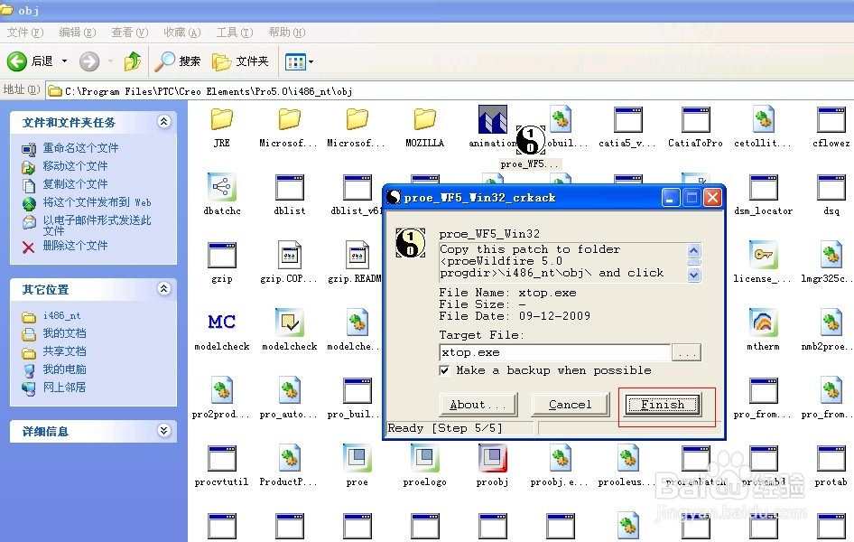Select the cetollit file icon
The height and width of the screenshot is (542, 854).
[x=764, y=120]
